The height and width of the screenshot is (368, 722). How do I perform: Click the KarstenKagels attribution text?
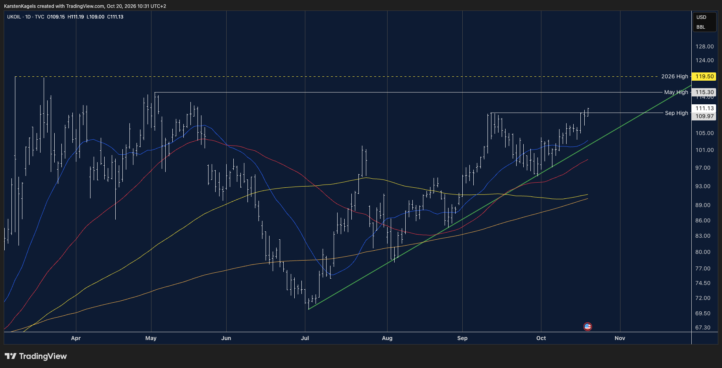pos(85,6)
